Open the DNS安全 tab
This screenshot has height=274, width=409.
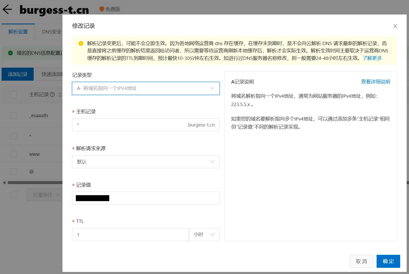(52, 32)
